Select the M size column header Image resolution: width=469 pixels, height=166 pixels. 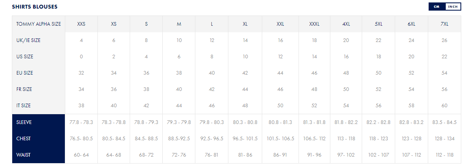[179, 24]
